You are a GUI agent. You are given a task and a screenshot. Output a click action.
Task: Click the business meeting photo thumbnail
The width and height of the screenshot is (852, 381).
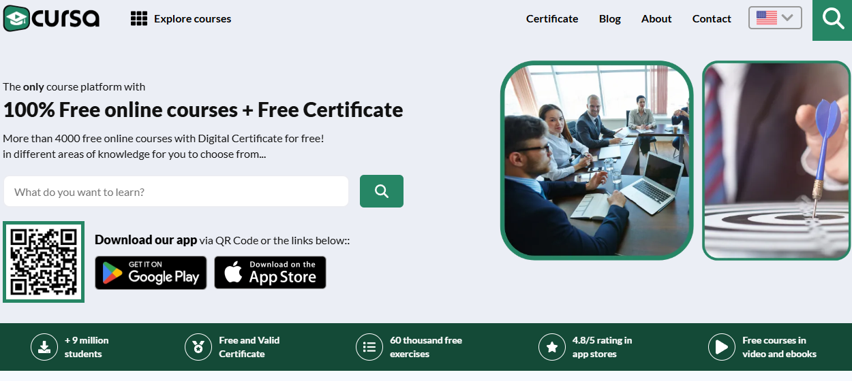(597, 161)
